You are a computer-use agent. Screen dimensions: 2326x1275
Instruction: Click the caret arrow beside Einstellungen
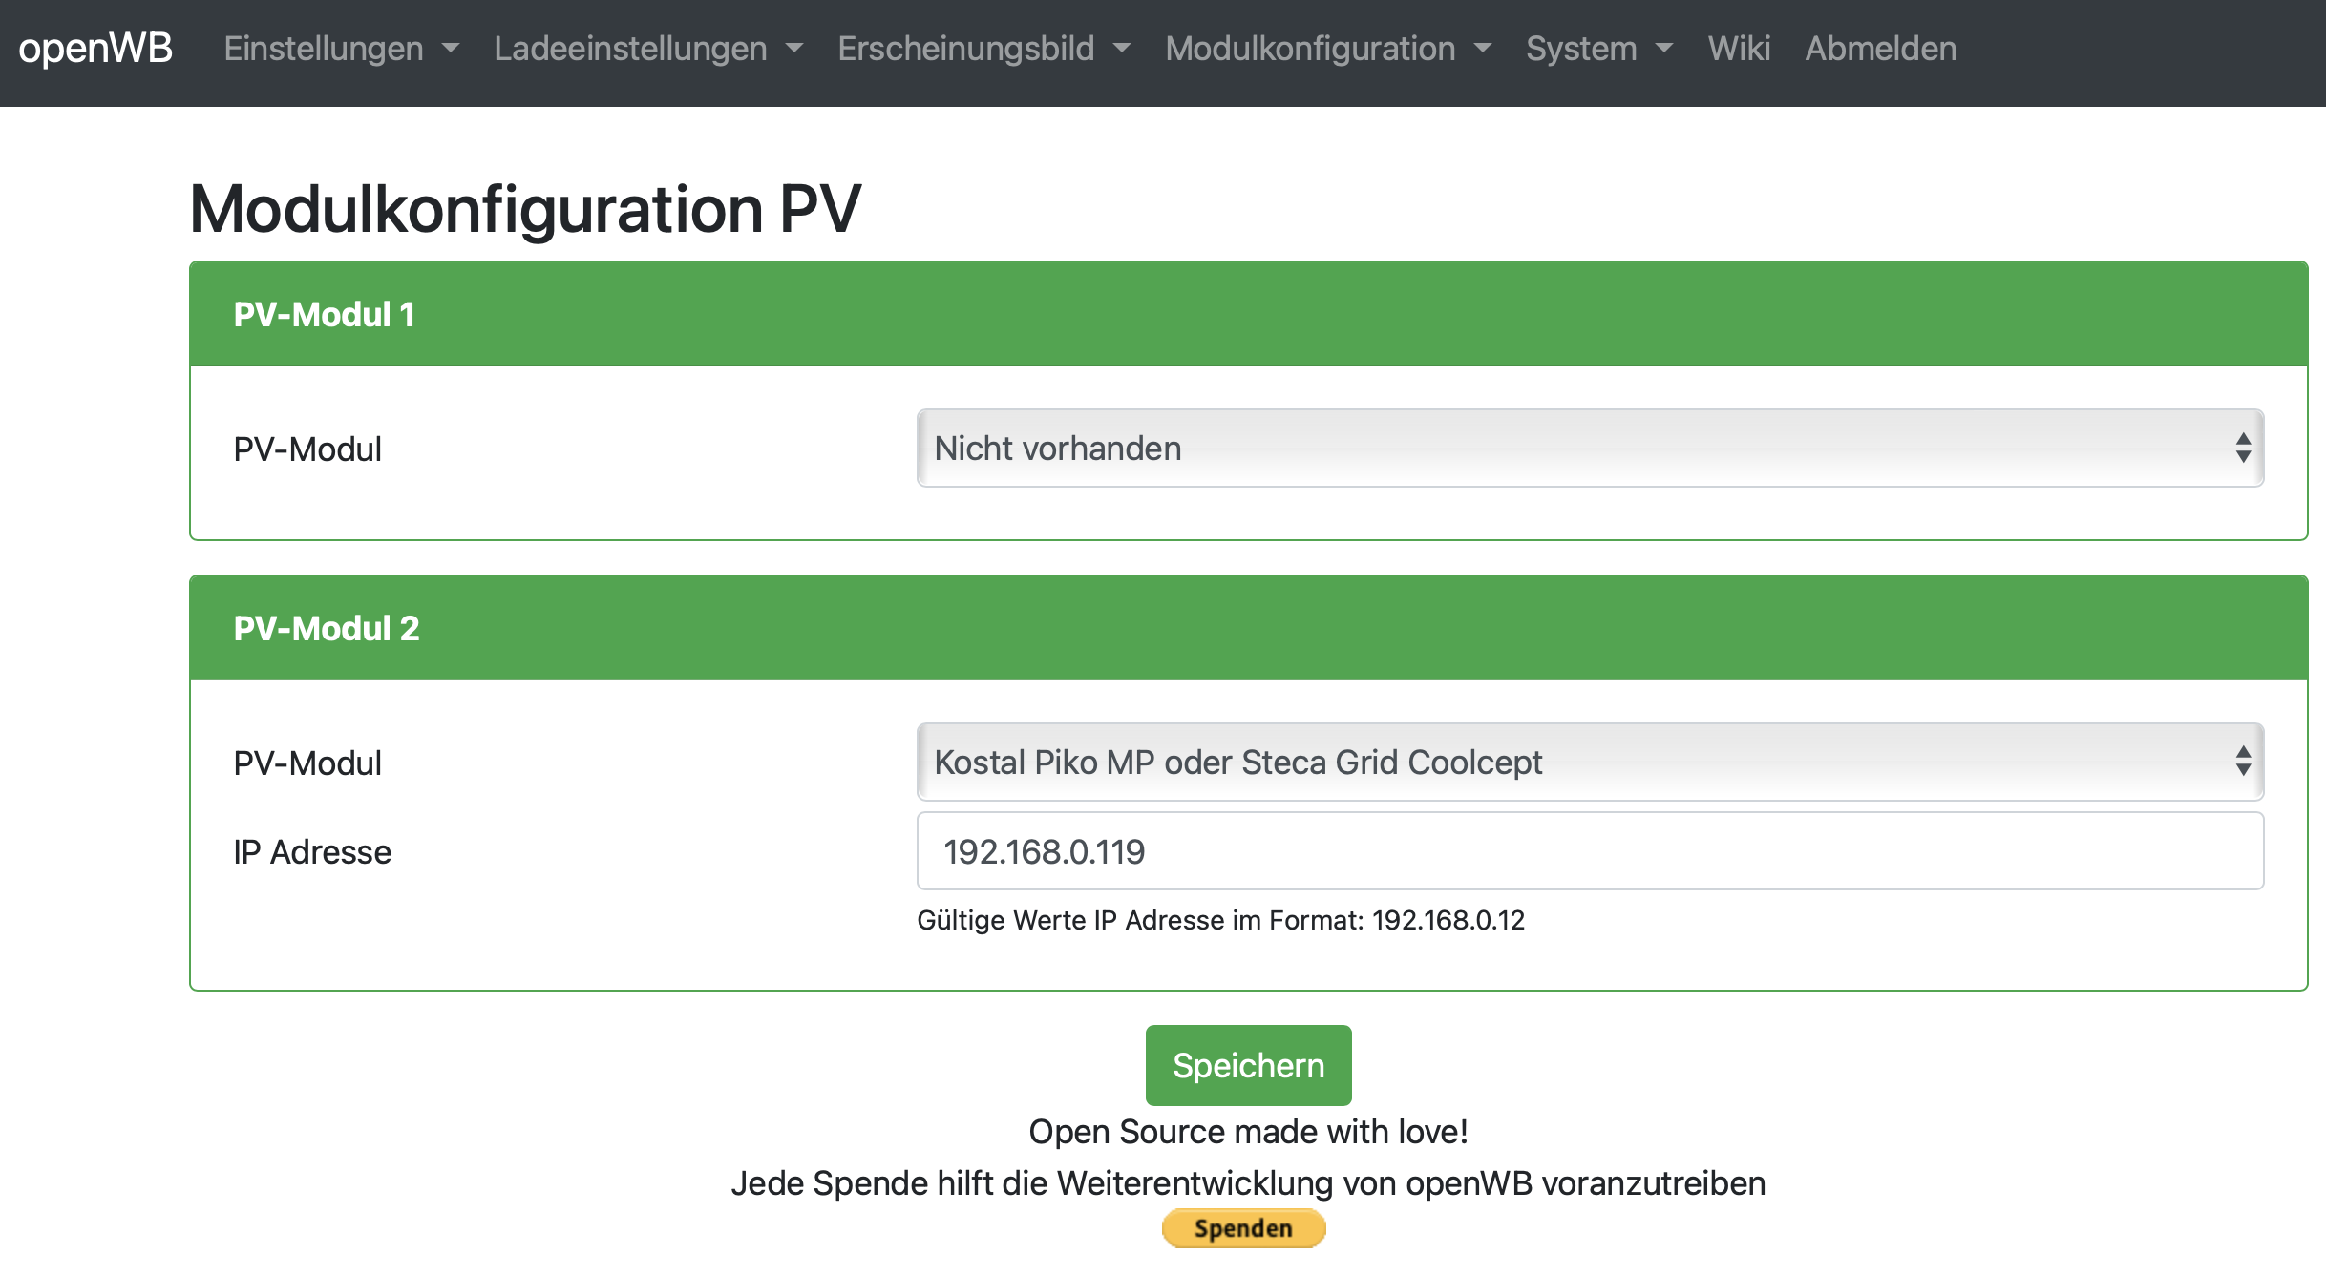coord(451,49)
